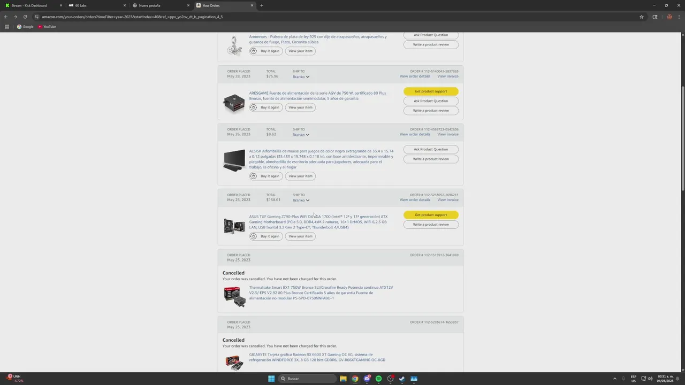
Task: Open Spotify from the taskbar
Action: (x=378, y=379)
